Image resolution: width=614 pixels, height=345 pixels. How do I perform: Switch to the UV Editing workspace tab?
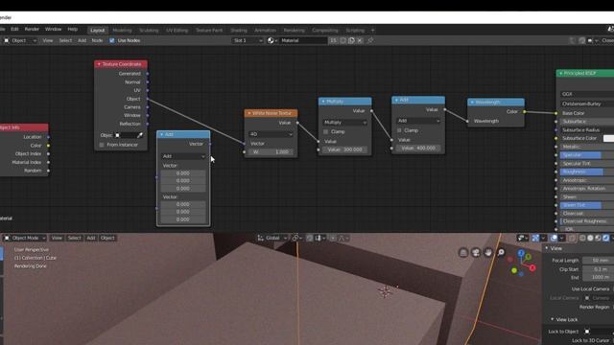pos(177,30)
